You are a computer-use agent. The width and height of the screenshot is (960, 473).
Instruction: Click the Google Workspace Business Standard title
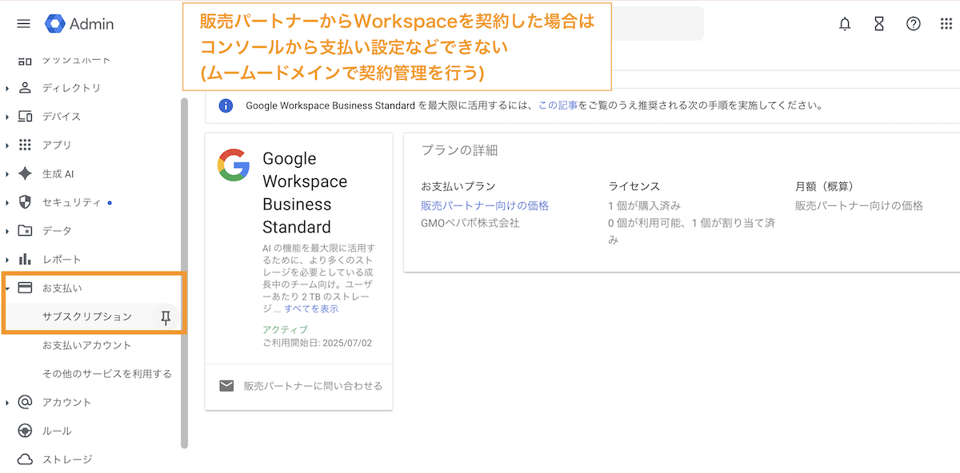tap(305, 193)
